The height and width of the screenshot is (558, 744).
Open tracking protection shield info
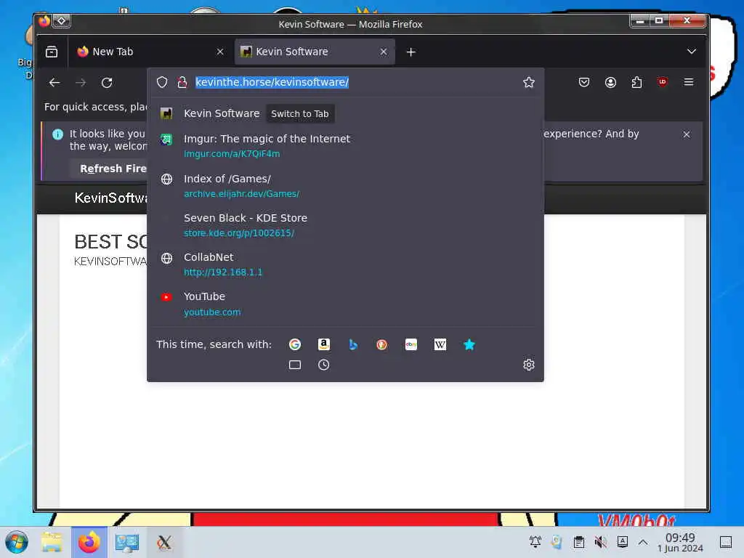point(162,82)
